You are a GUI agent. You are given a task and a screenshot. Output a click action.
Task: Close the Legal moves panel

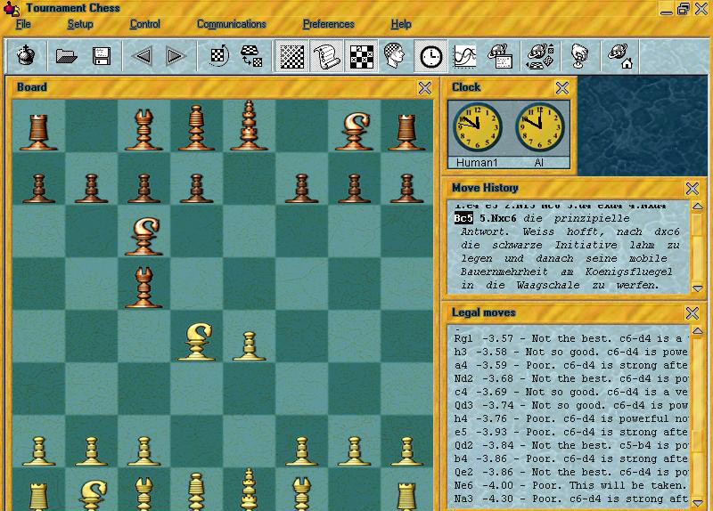click(x=692, y=312)
